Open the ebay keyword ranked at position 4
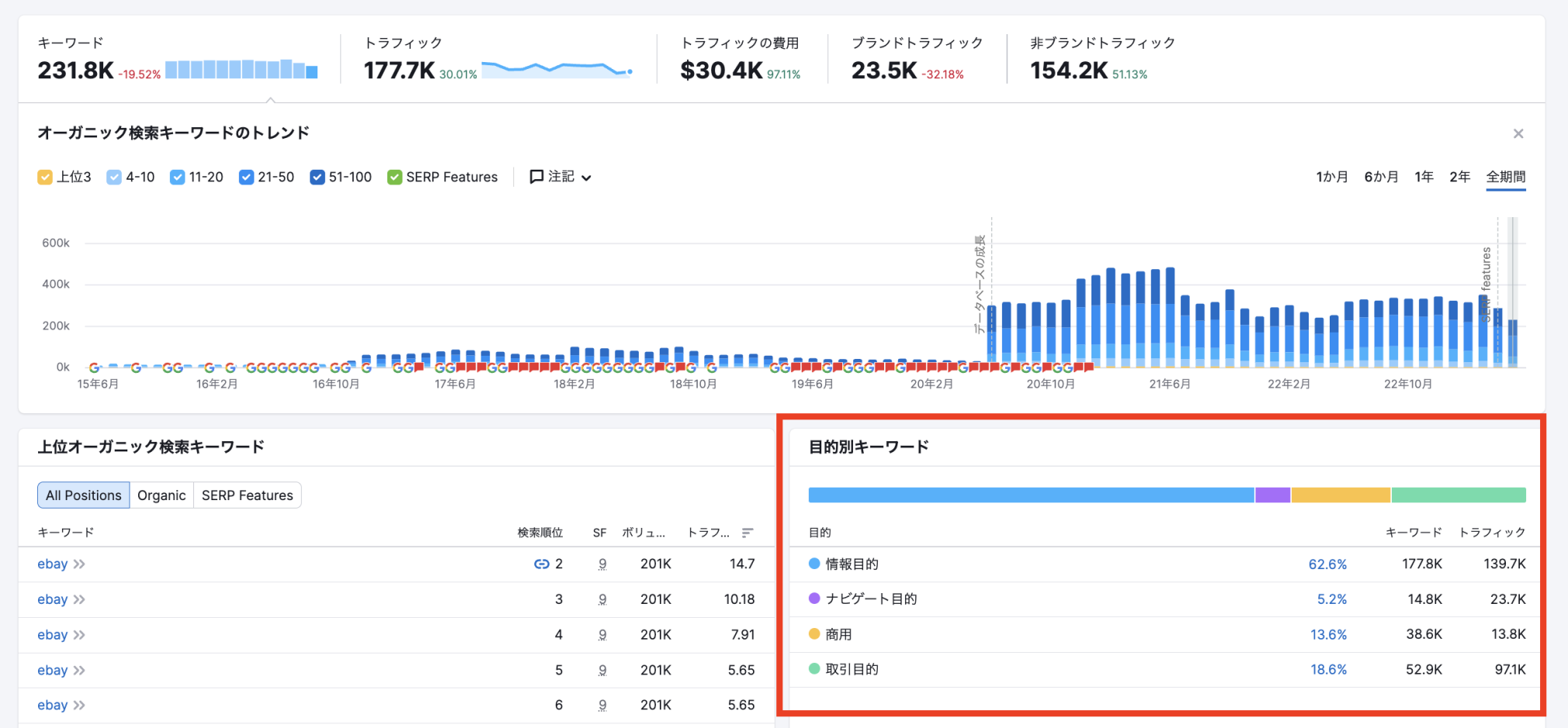 click(x=52, y=634)
